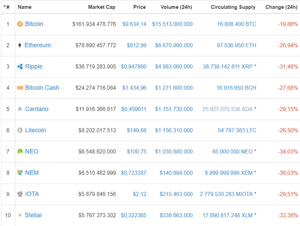Screen dimensions: 300x226
Task: Click NEO price $100,75
Action: click(136, 152)
